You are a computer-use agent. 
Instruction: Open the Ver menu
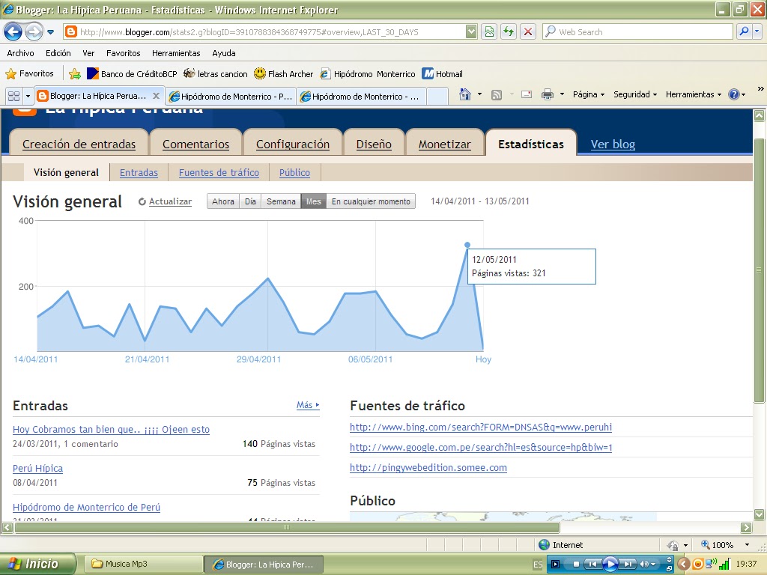click(88, 53)
